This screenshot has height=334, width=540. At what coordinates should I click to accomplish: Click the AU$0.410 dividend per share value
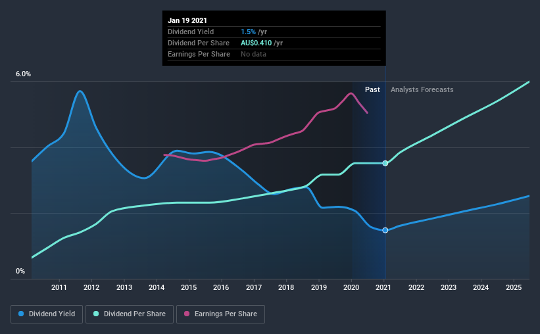pos(257,43)
